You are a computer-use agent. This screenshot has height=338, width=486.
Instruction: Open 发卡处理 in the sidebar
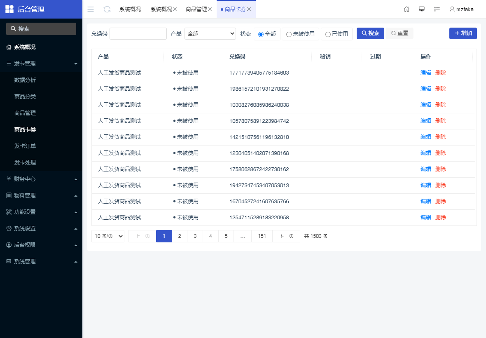point(25,162)
